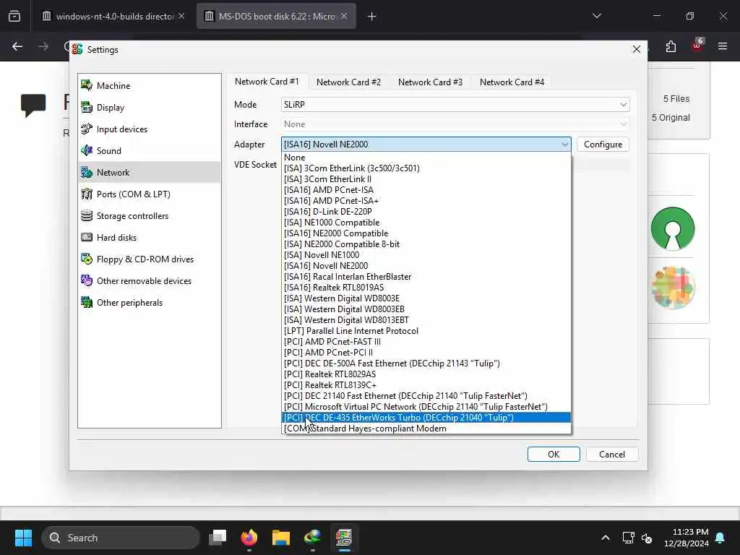The image size is (740, 555).
Task: Select [PCI] Microsoft Virtual PC Network
Action: pyautogui.click(x=426, y=408)
